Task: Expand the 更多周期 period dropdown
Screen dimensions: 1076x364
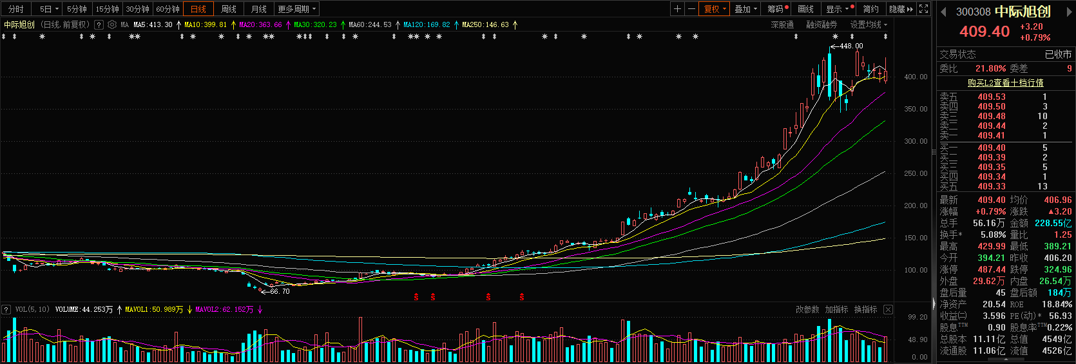Action: pos(297,9)
